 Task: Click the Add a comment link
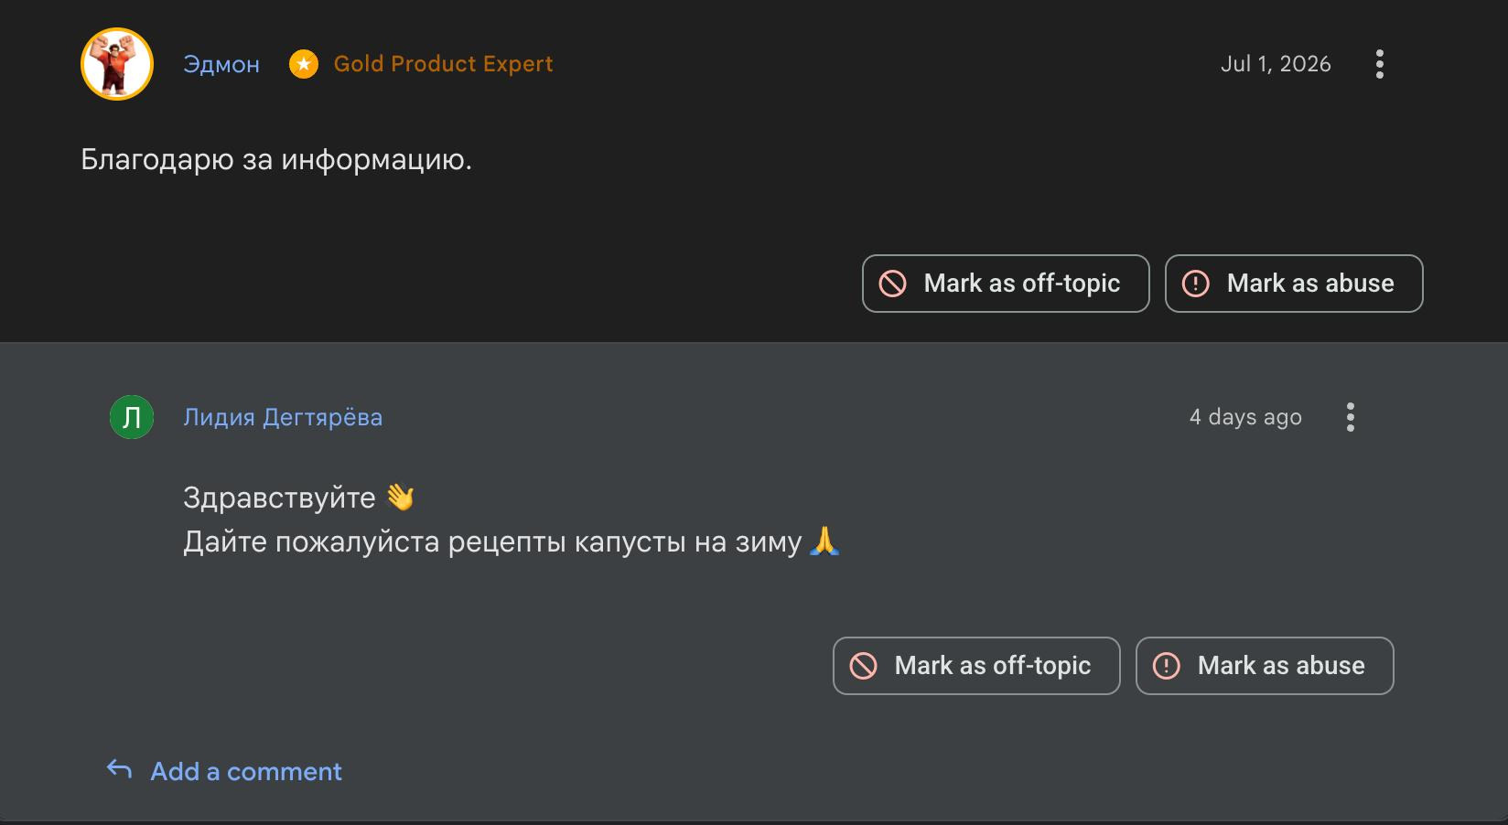246,772
